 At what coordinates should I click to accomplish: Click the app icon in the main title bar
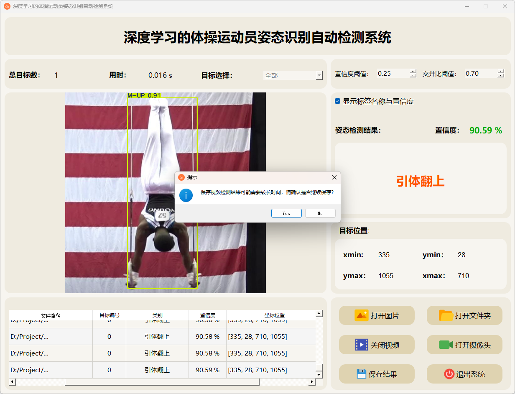pos(7,6)
